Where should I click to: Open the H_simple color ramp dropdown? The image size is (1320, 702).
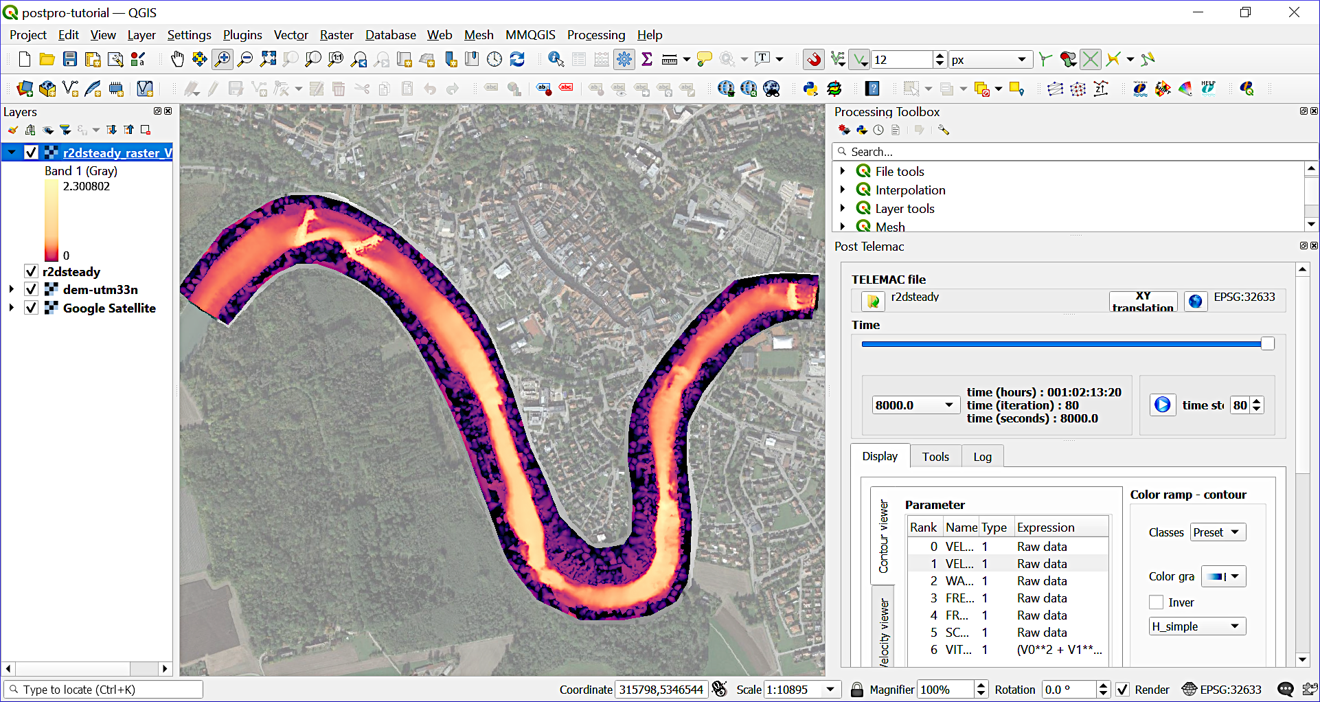1197,626
